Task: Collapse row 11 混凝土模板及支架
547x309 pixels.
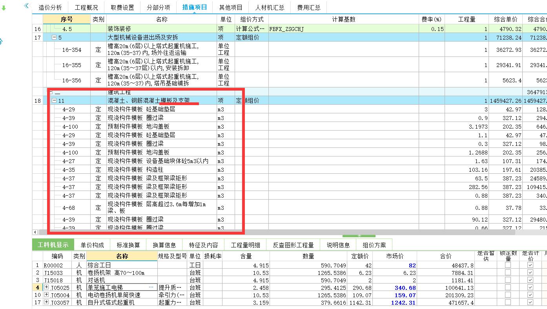Action: click(54, 101)
